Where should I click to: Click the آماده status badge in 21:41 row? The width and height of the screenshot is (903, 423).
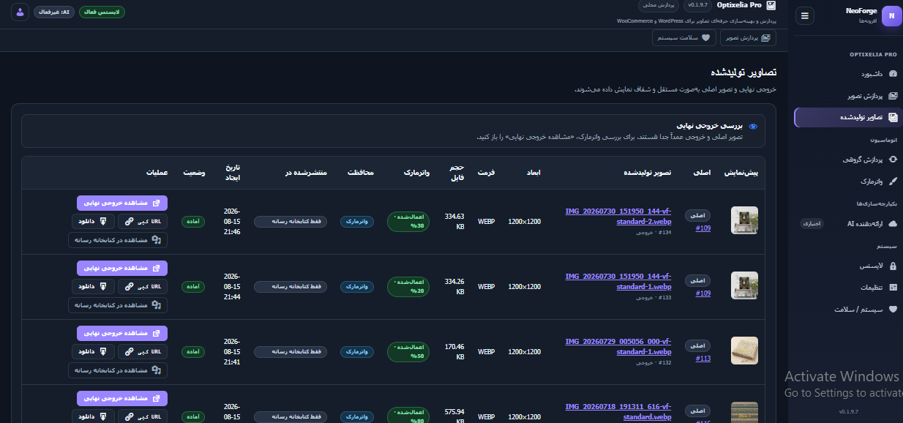[x=193, y=352]
